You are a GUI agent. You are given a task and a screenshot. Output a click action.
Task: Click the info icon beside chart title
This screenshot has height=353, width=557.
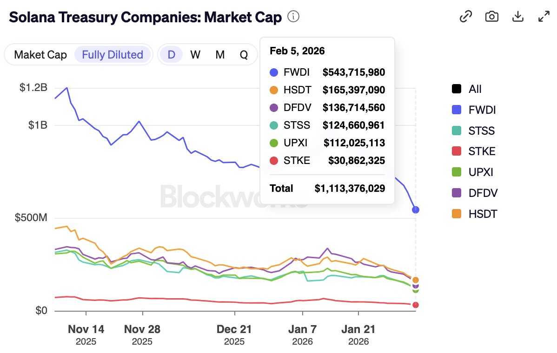click(293, 17)
